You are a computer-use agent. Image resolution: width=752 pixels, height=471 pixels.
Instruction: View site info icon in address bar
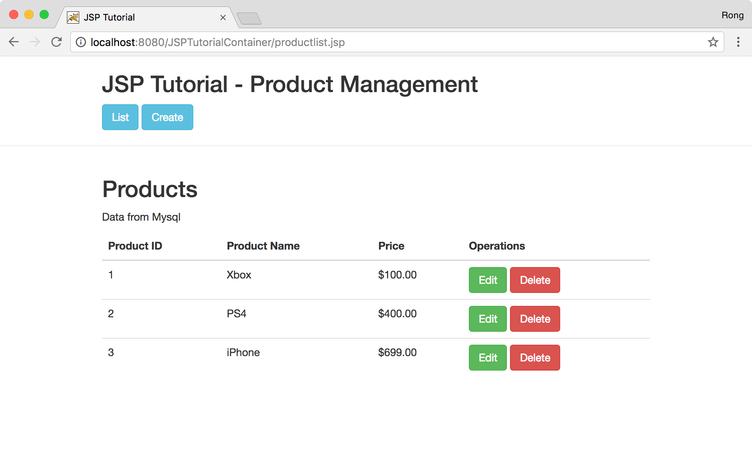[81, 42]
